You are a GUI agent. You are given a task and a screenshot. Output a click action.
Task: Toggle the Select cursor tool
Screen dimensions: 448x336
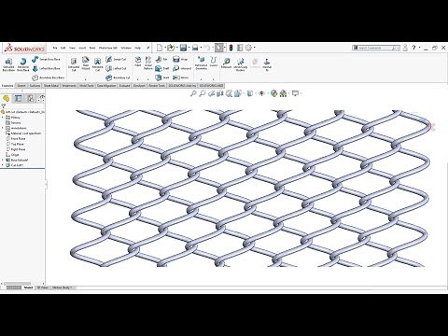(219, 48)
